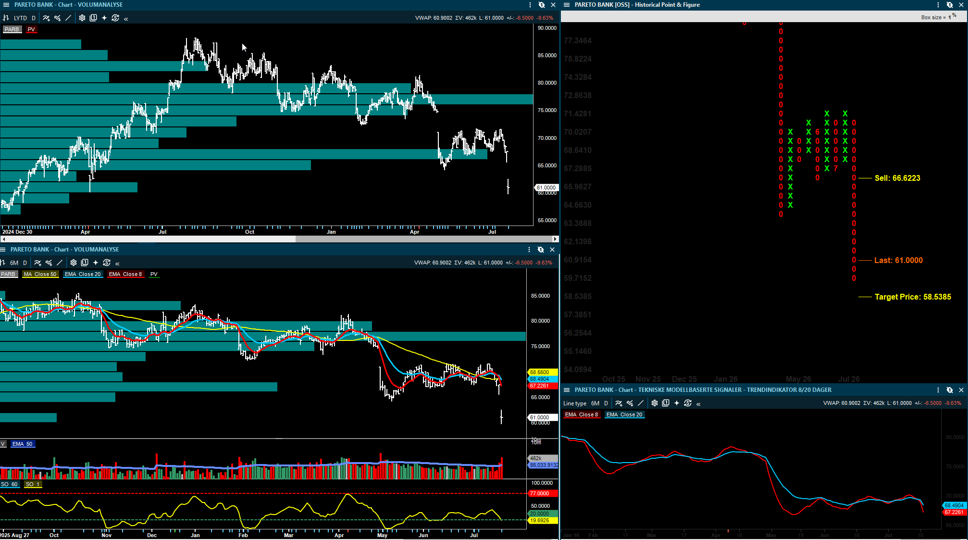The width and height of the screenshot is (968, 540).
Task: Add comparison overlay in middle 6M chart
Action: pos(49,263)
